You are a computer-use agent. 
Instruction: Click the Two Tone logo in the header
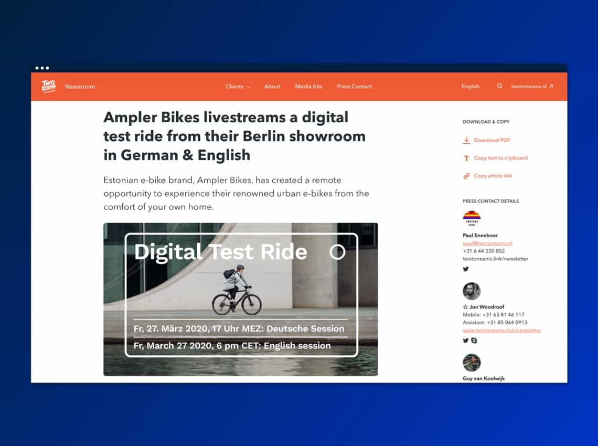(48, 87)
